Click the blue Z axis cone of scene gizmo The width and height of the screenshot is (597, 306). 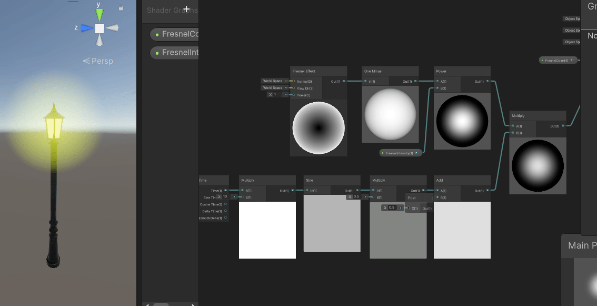tap(87, 28)
